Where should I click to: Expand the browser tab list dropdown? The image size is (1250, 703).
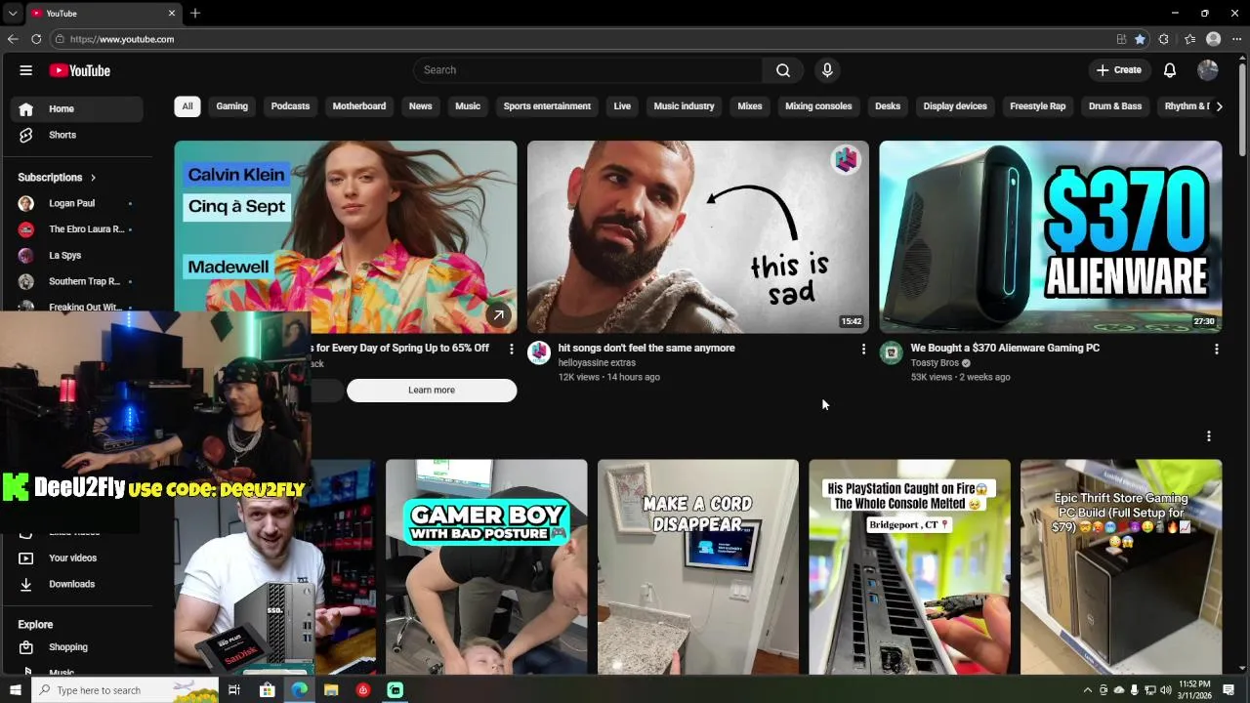tap(12, 13)
